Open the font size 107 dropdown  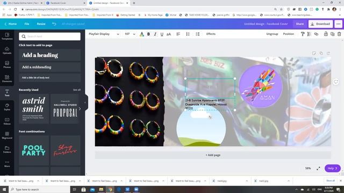tap(130, 34)
